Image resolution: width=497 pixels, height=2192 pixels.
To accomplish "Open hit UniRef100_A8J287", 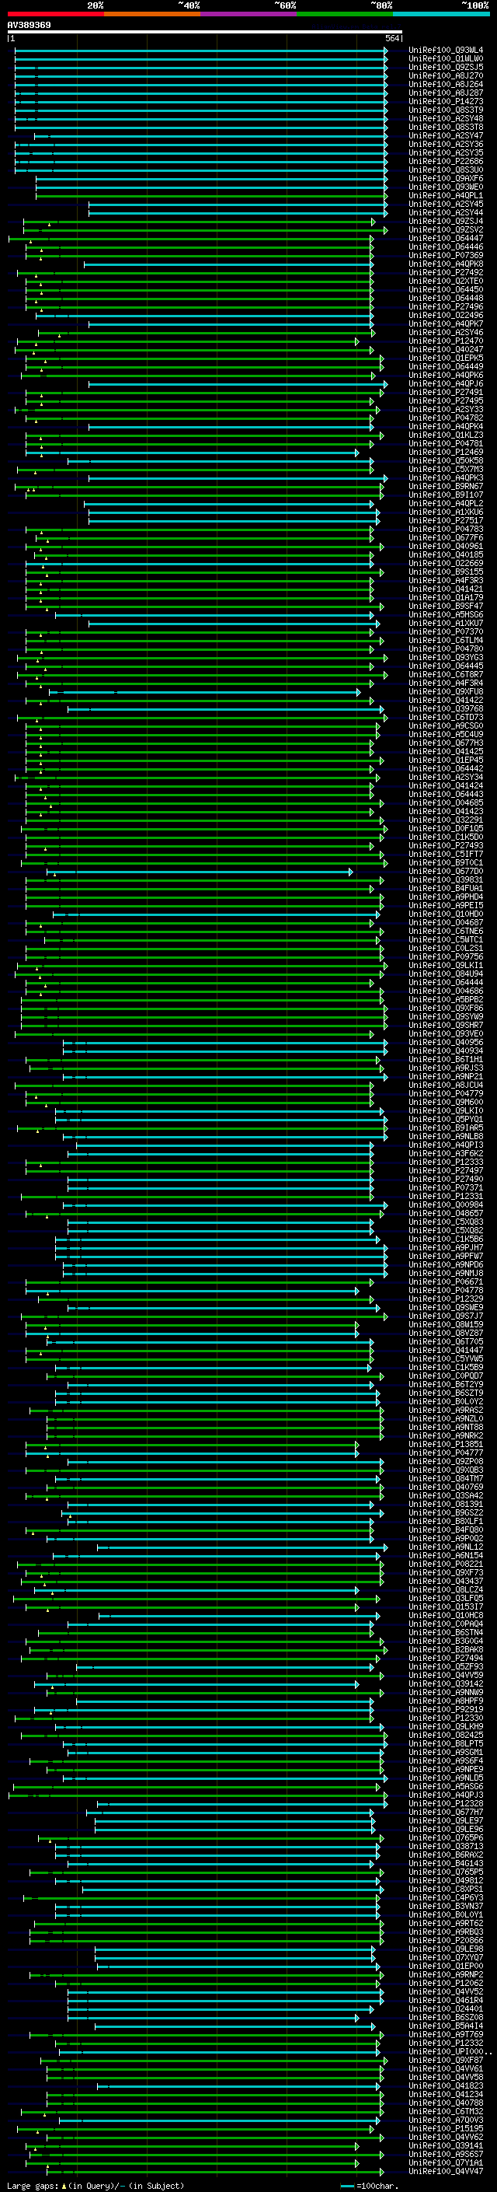I will coord(446,93).
